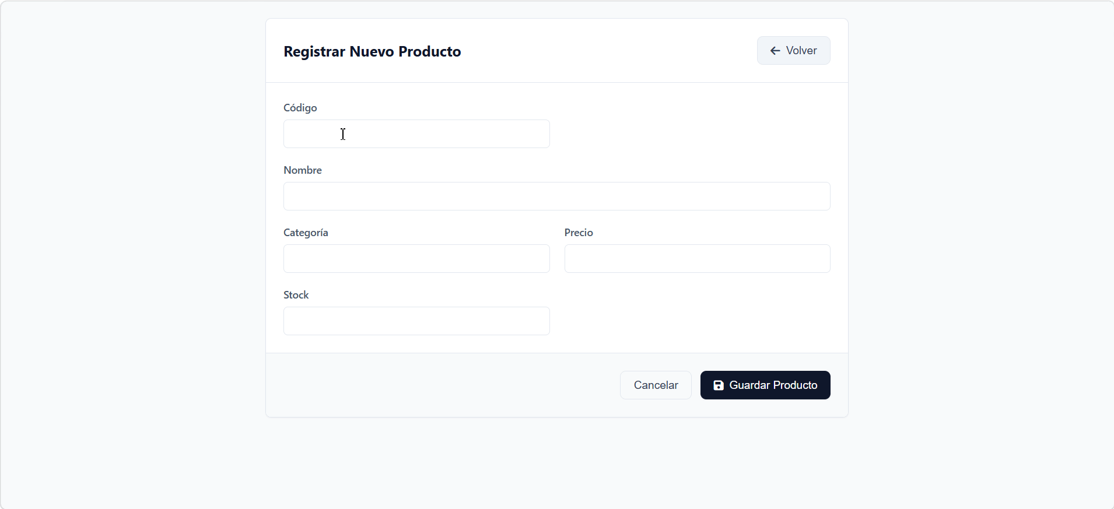Focus the Código input field
The height and width of the screenshot is (509, 1114).
click(416, 134)
